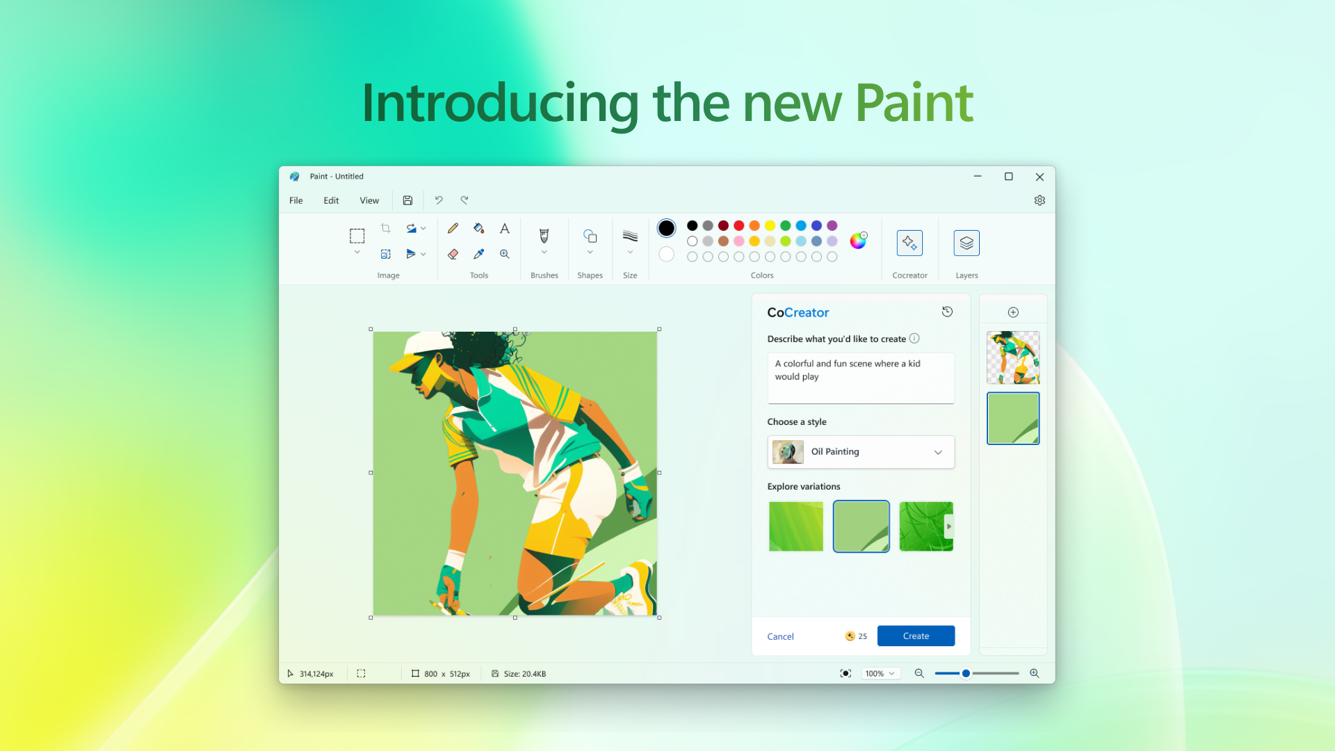Image resolution: width=1335 pixels, height=751 pixels.
Task: Open the File menu
Action: 296,200
